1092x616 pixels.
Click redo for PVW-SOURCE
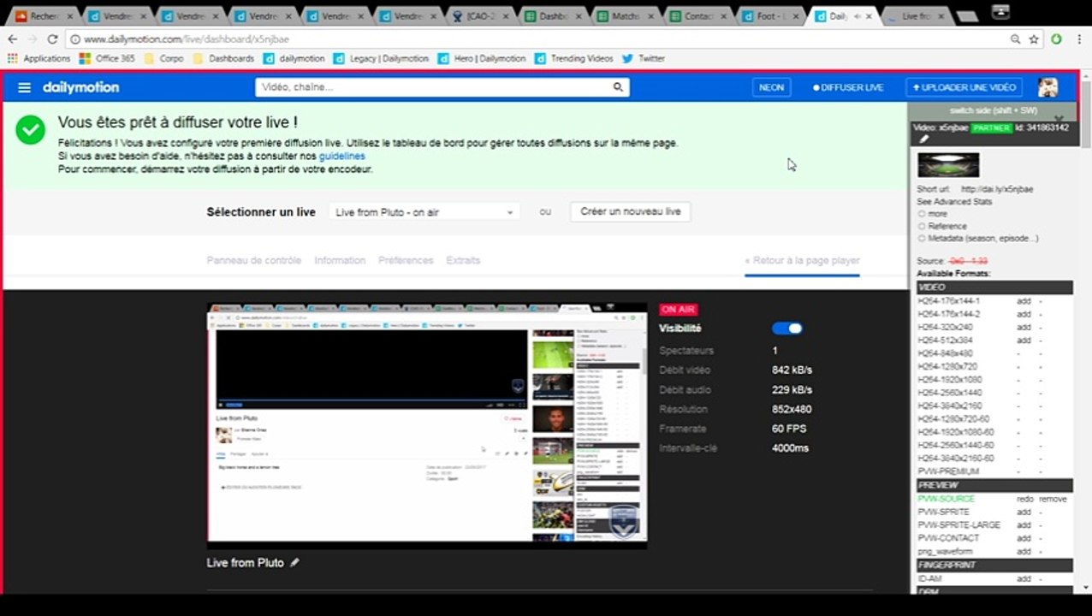pos(1024,499)
